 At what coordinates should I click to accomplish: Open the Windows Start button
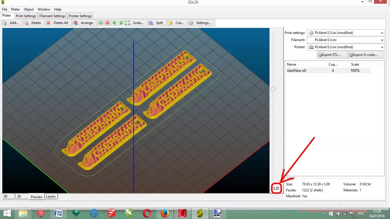(7, 213)
